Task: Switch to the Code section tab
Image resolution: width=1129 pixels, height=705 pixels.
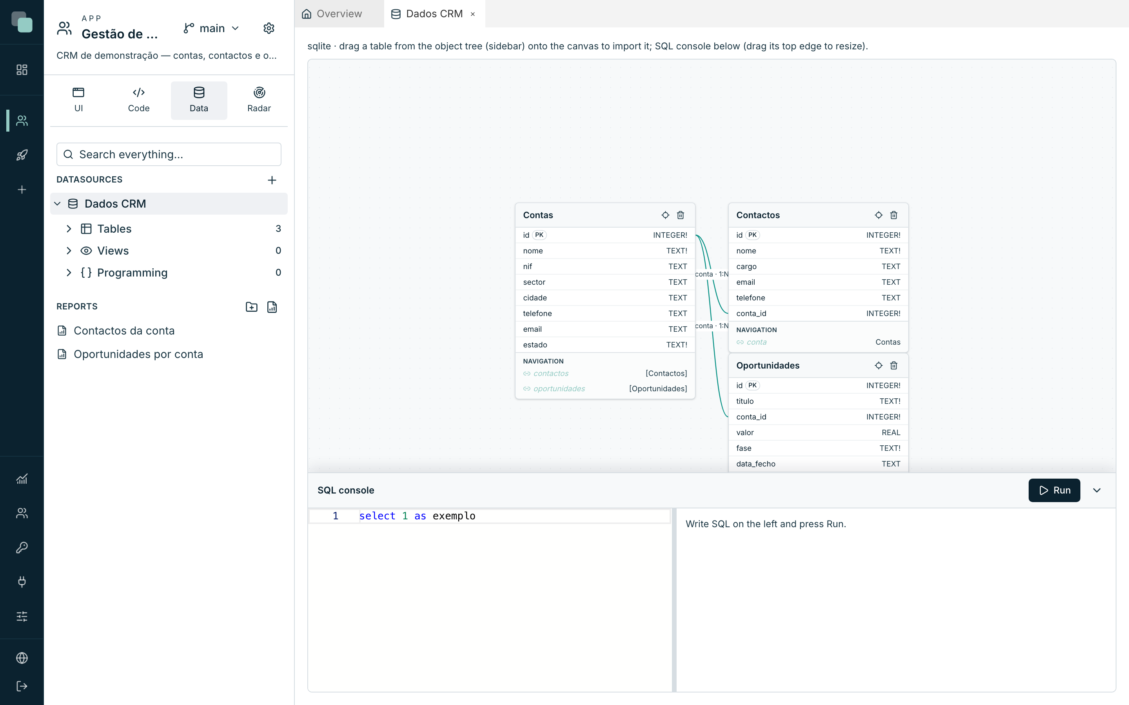Action: click(138, 100)
